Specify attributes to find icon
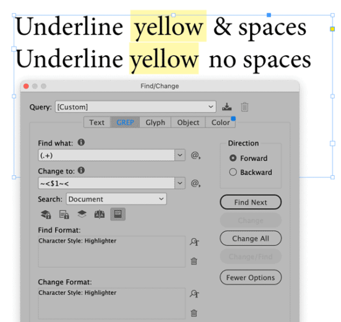 [194, 241]
